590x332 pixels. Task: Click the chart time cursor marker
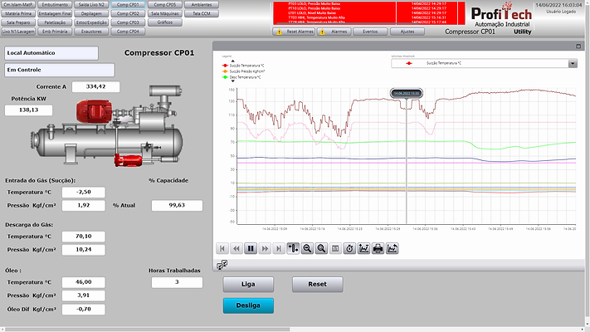(407, 93)
